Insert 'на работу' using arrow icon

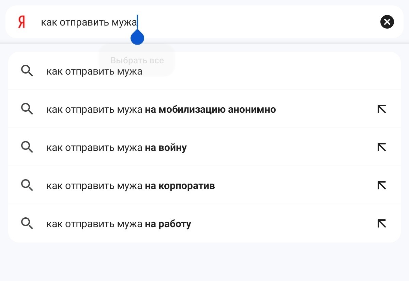coord(382,223)
